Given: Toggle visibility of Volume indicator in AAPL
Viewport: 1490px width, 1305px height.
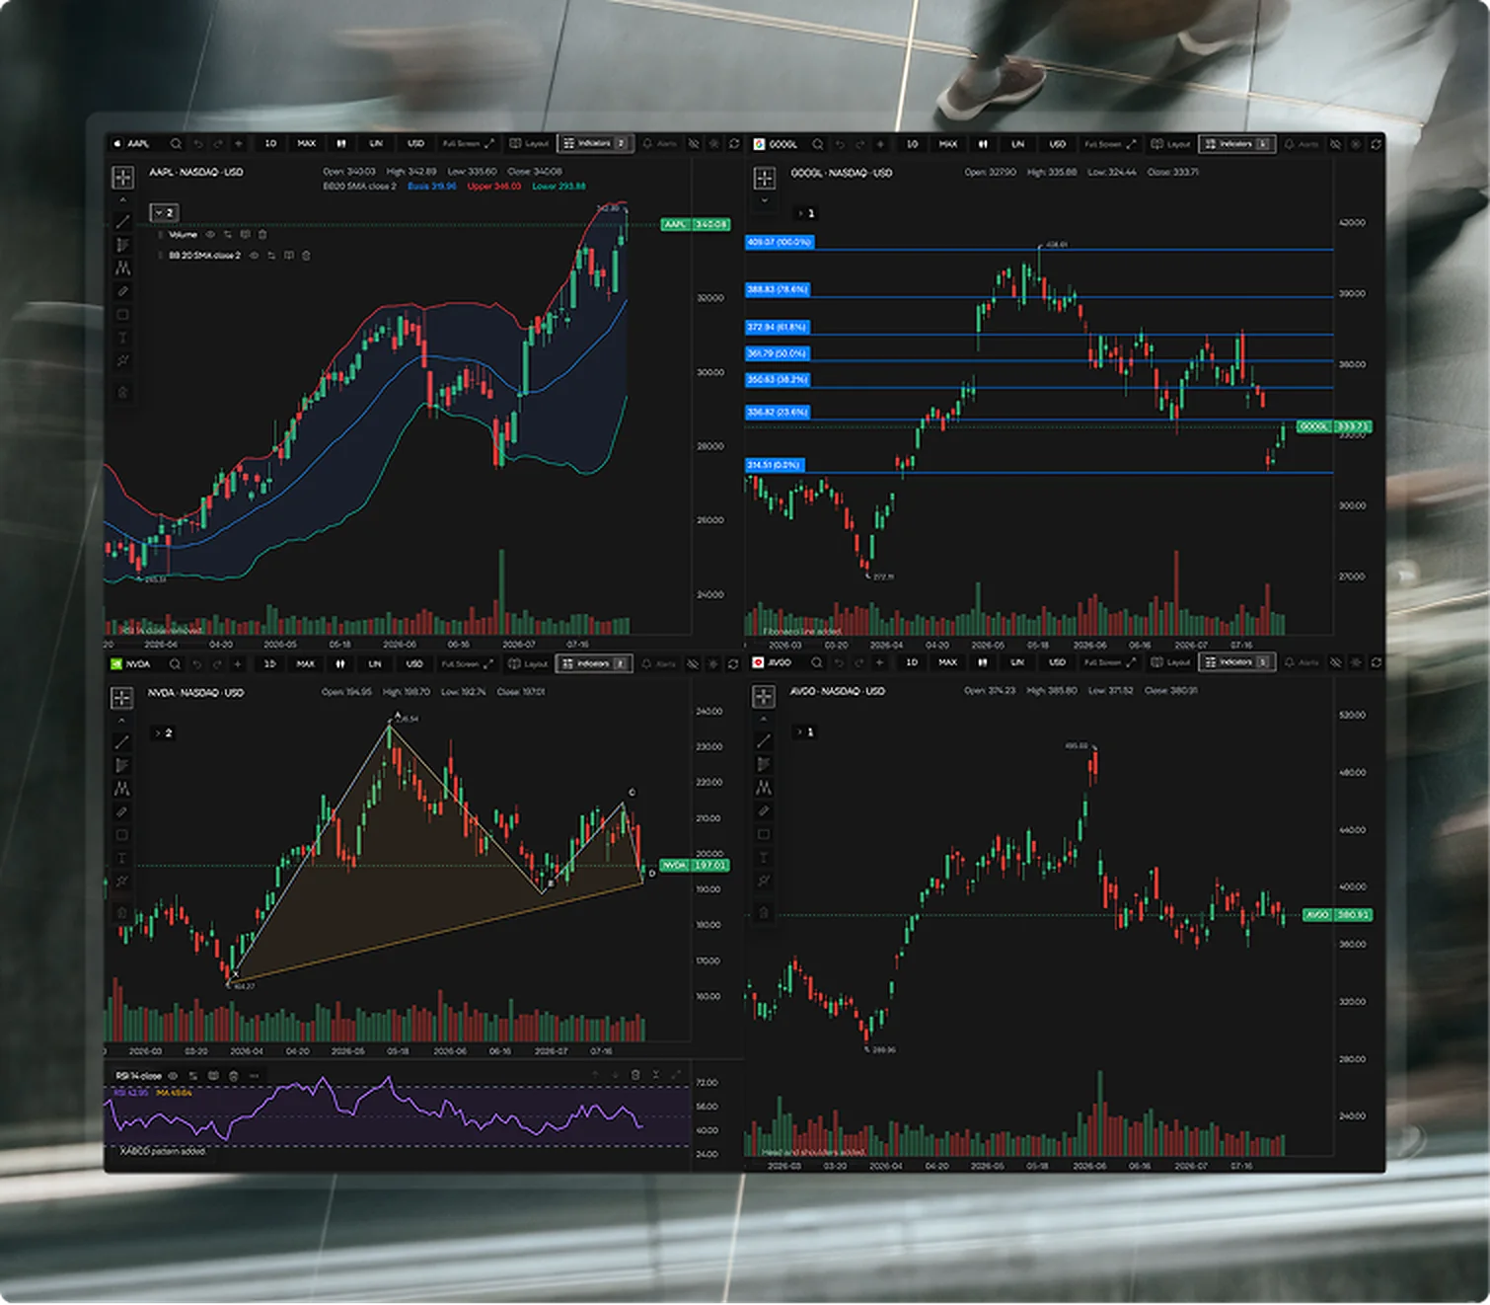Looking at the screenshot, I should point(210,234).
